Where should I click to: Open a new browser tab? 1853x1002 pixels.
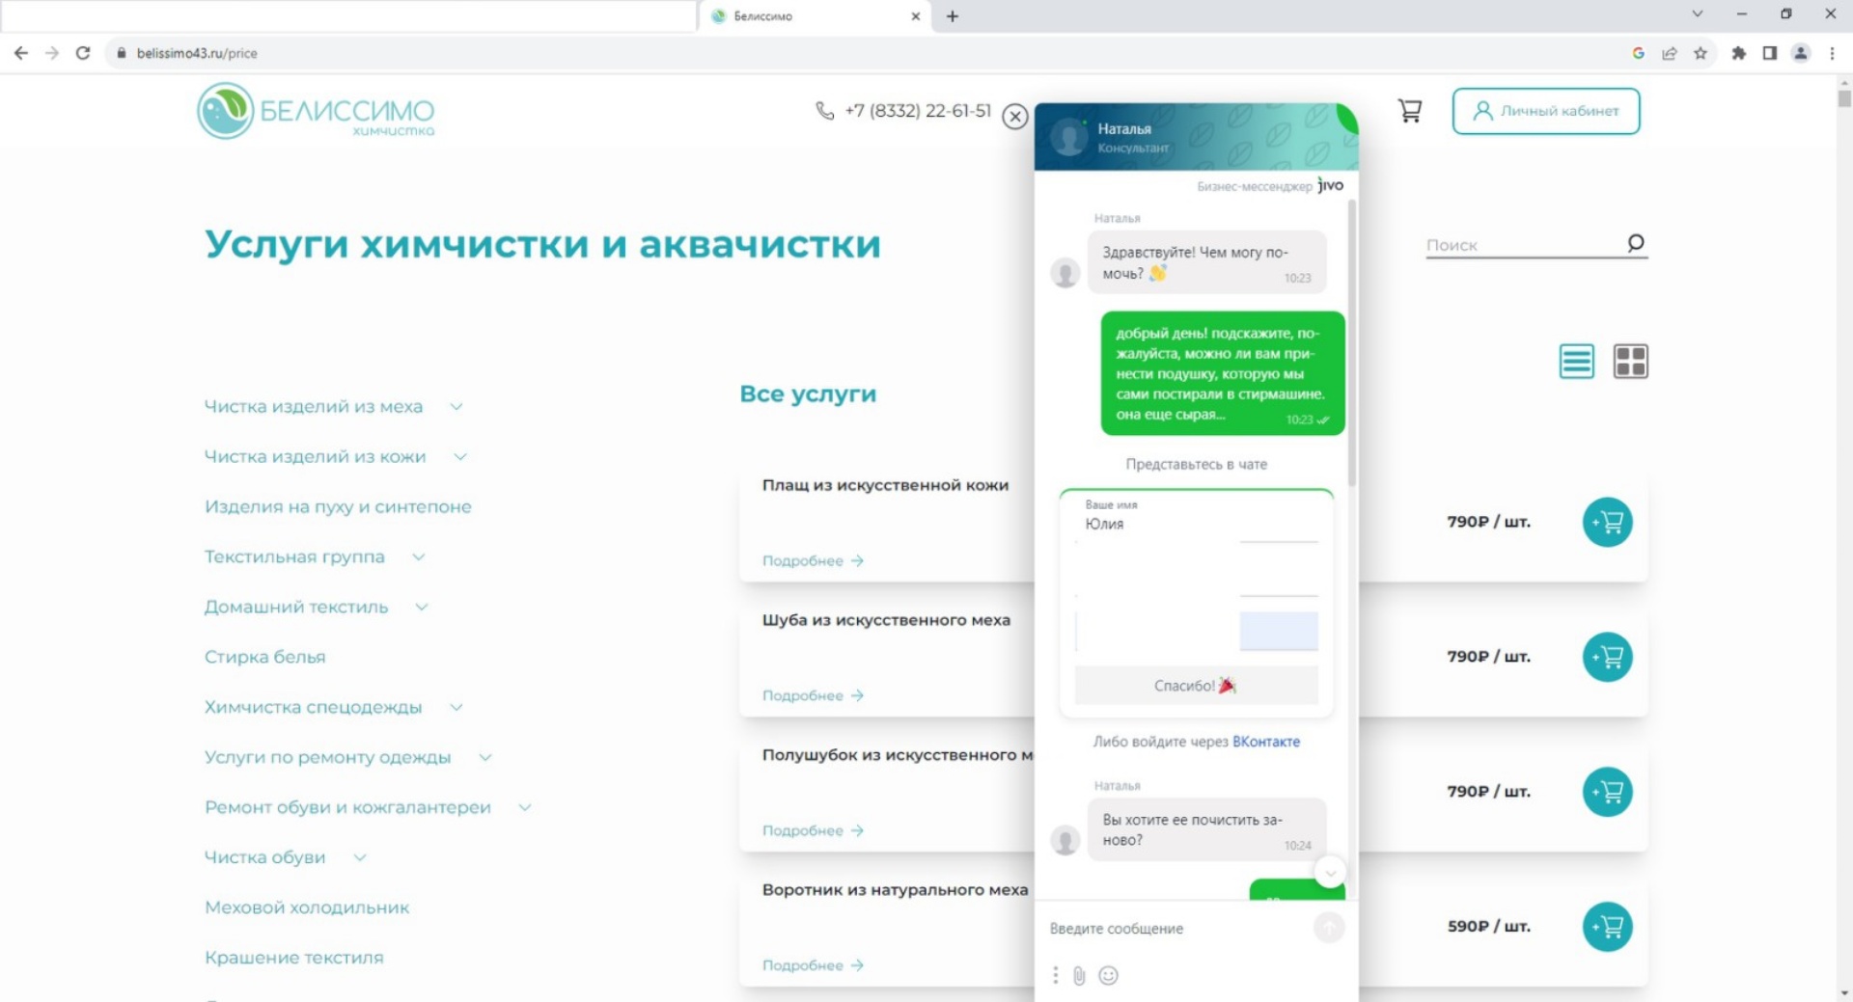click(x=953, y=15)
